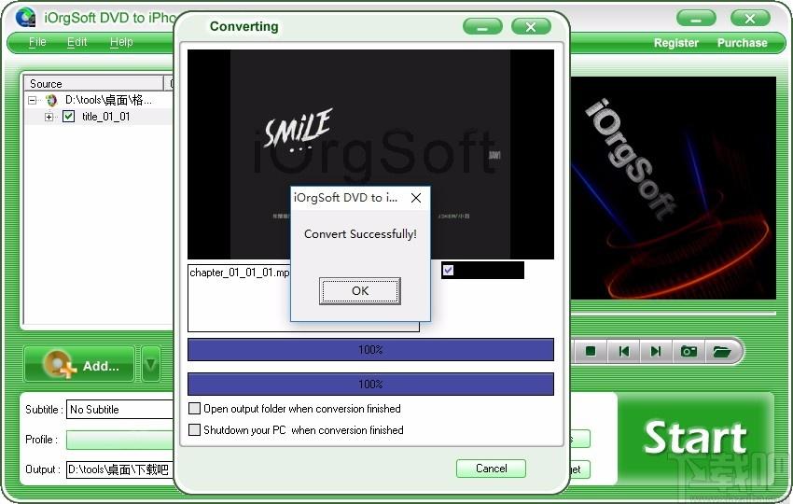Open the Subtitle dropdown showing No Subtitle

[x=119, y=410]
